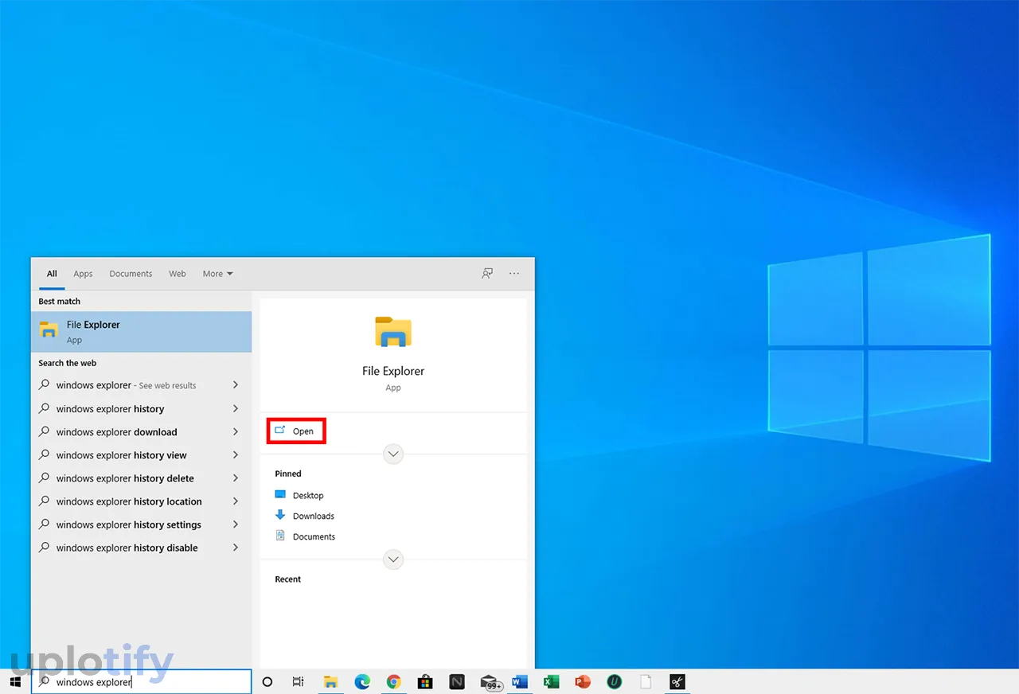The width and height of the screenshot is (1019, 694).
Task: Expand arrow next to 'windows explorer history settings'
Action: coord(236,524)
